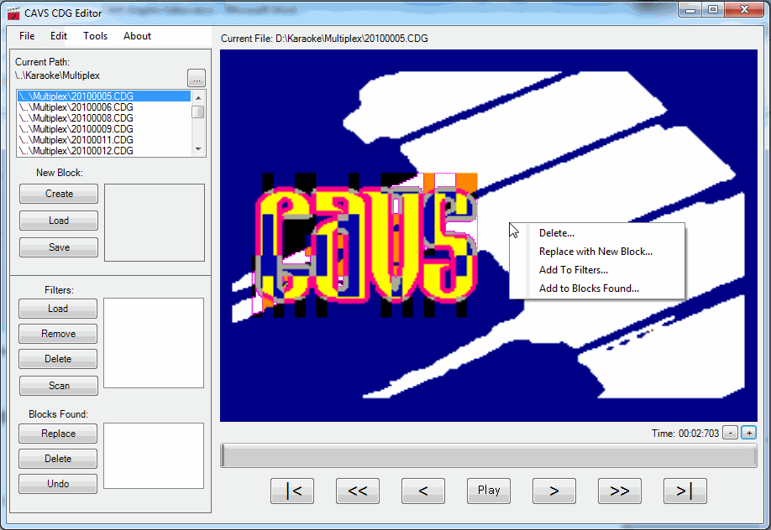Click file list scroll down arrow
Screen dimensions: 771x530
(x=198, y=149)
